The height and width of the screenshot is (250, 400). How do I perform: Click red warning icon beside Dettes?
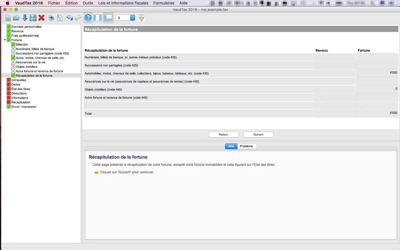coord(9,84)
